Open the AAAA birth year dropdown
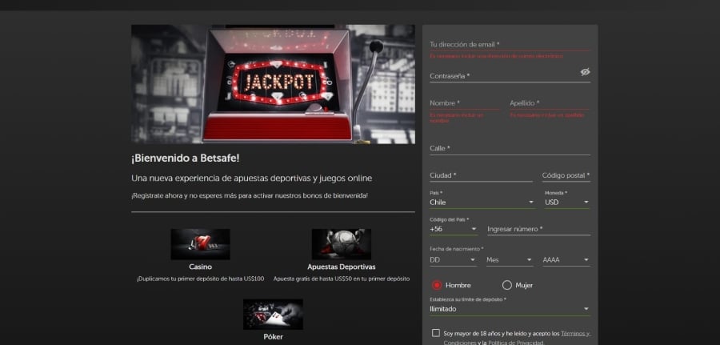 [x=566, y=259]
